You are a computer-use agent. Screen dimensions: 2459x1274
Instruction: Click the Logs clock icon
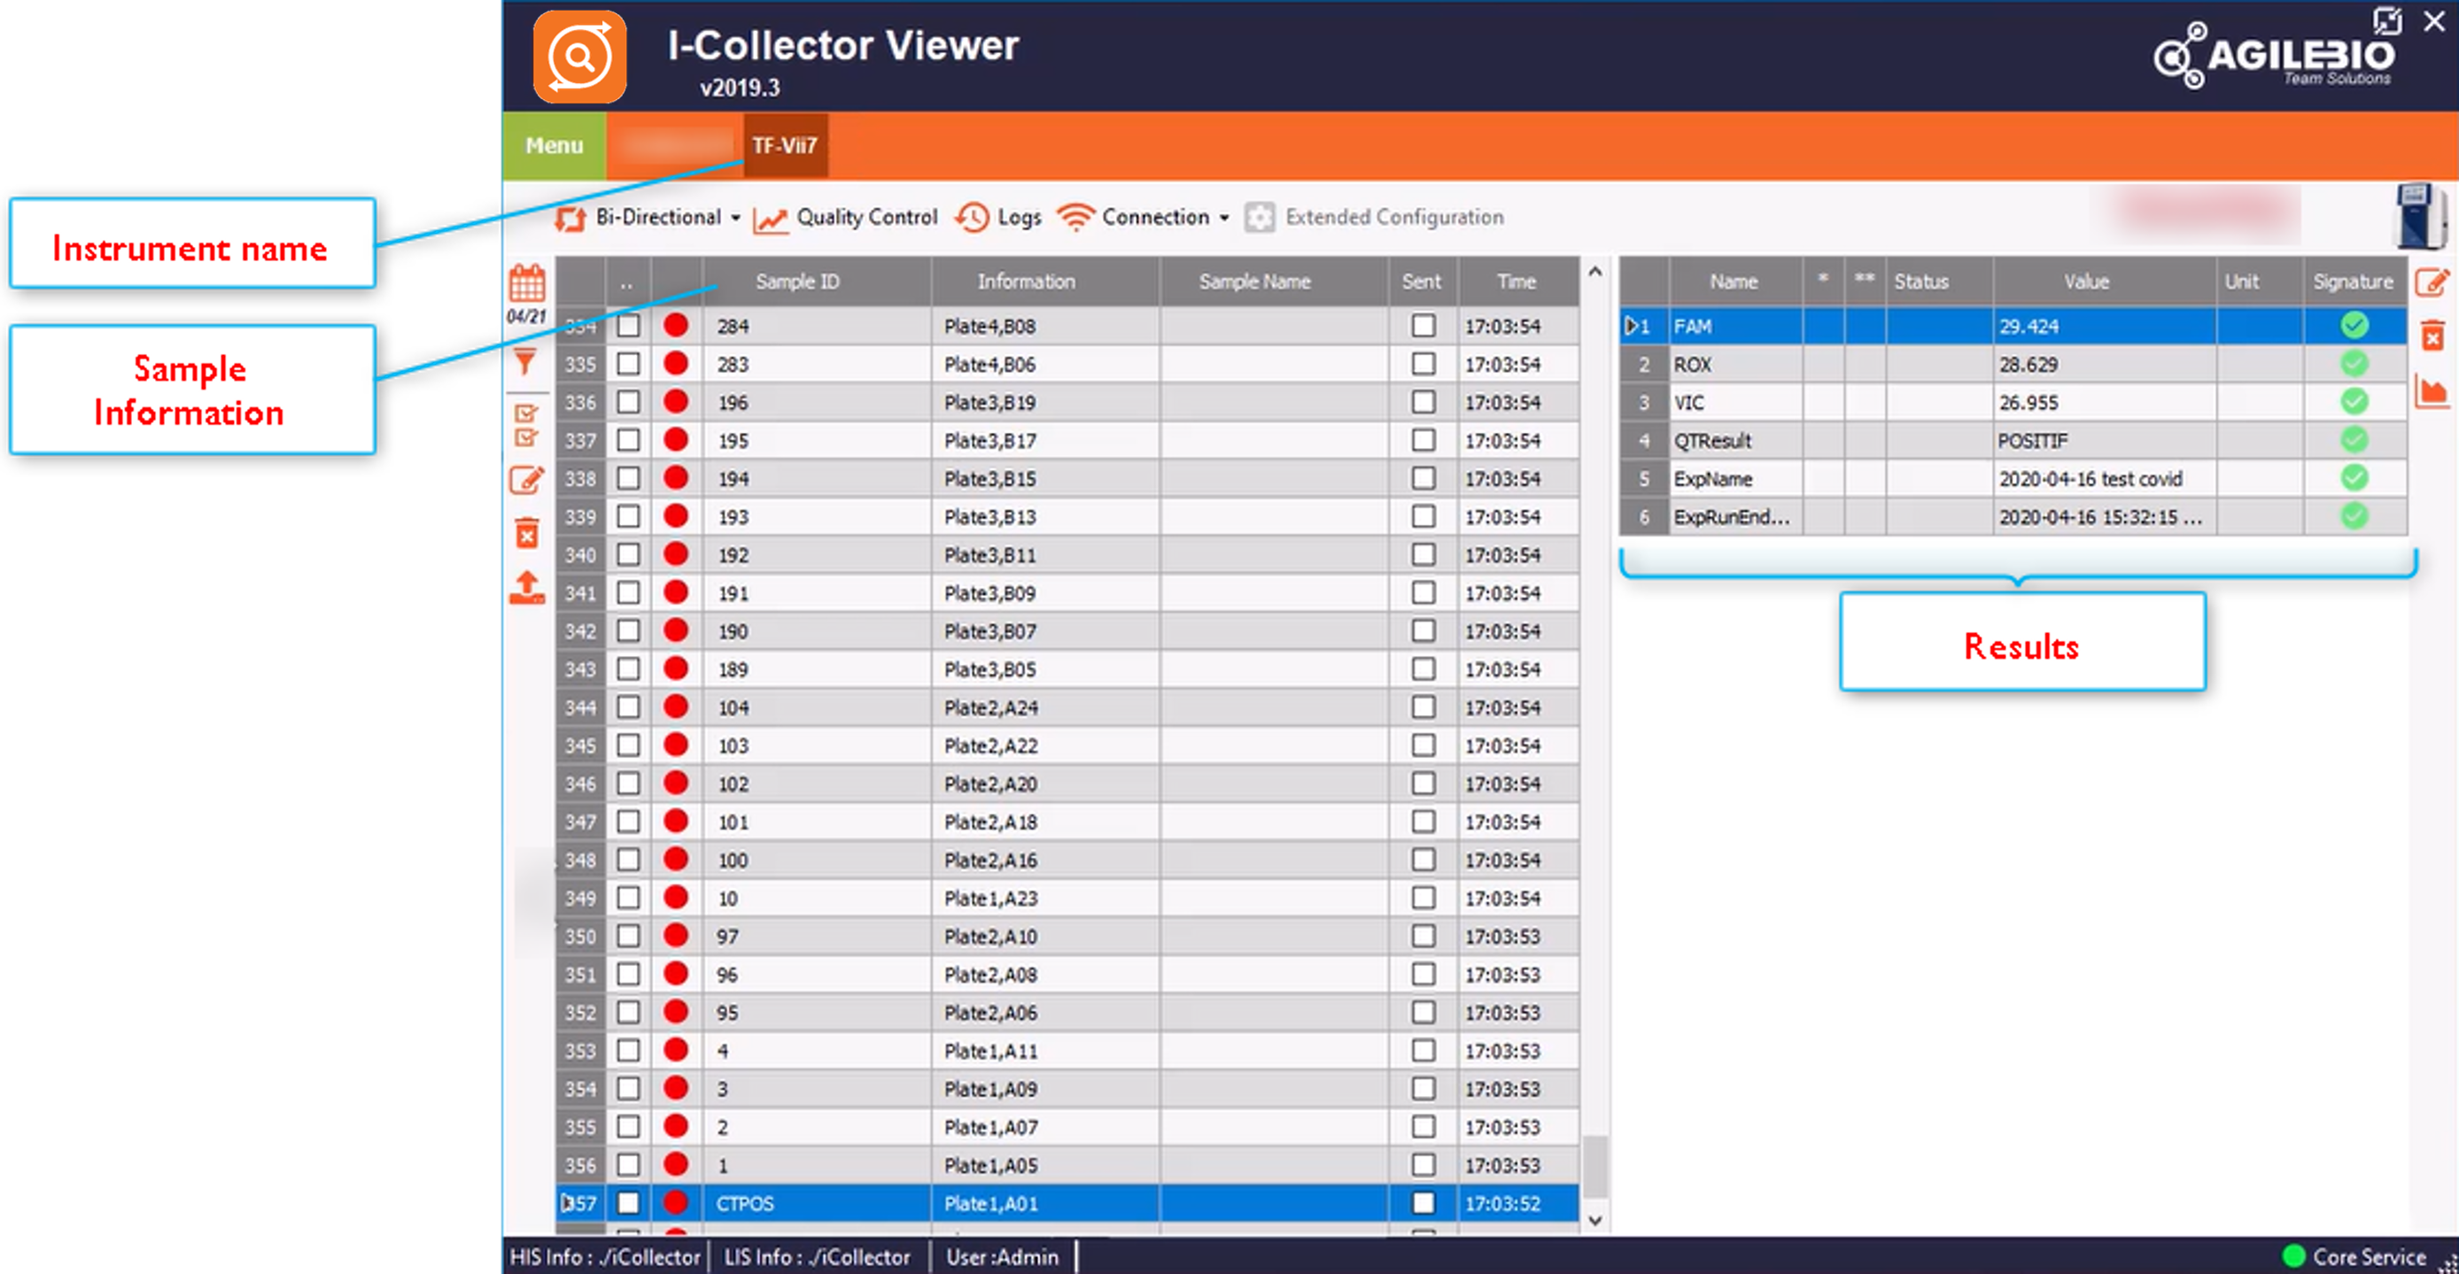pos(972,218)
